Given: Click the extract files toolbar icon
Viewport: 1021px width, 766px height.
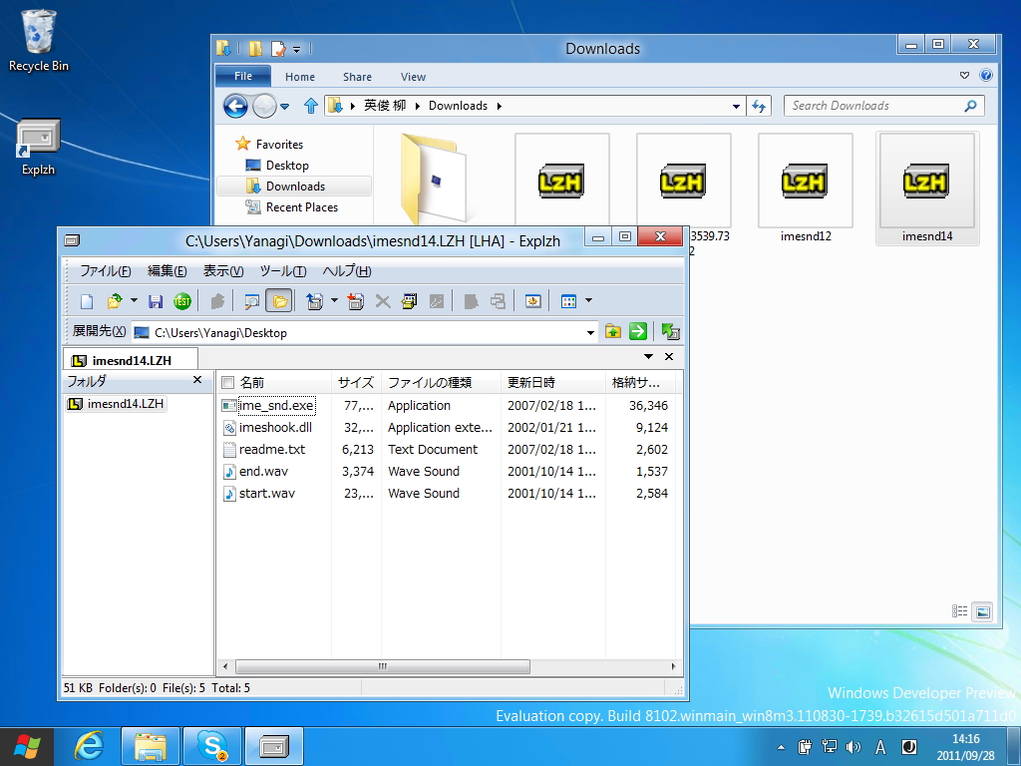Looking at the screenshot, I should 317,300.
